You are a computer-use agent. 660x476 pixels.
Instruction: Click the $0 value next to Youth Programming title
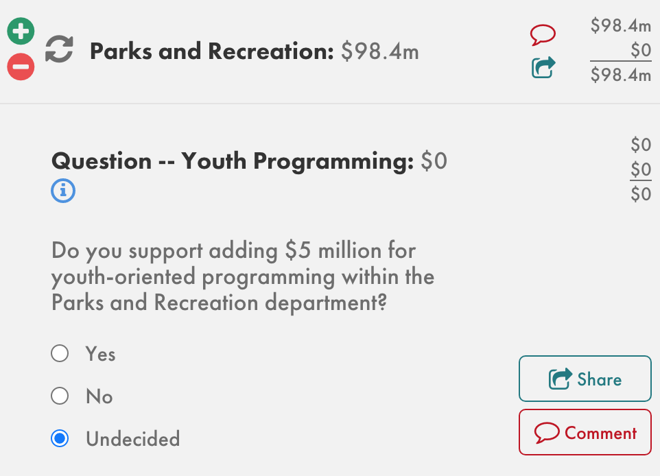tap(434, 161)
